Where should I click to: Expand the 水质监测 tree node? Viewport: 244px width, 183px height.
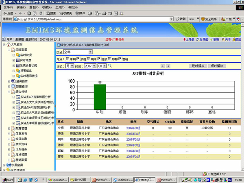point(4,165)
